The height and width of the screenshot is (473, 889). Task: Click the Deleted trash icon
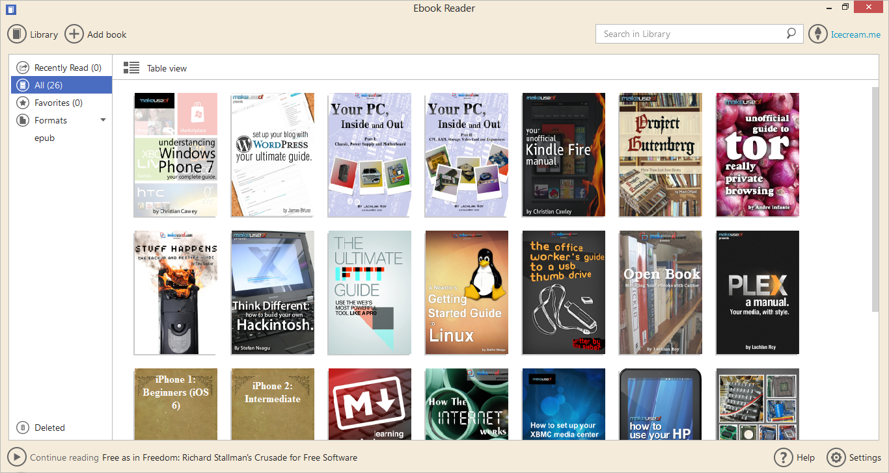coord(23,428)
